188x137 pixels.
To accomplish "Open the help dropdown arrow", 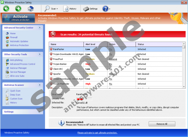I will point(110,9).
